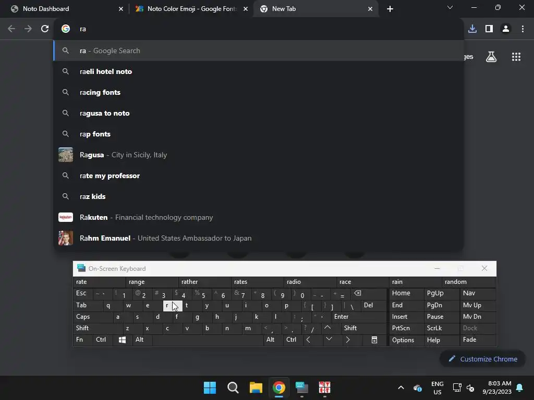
Task: Toggle the right Ctrl key
Action: (293, 340)
